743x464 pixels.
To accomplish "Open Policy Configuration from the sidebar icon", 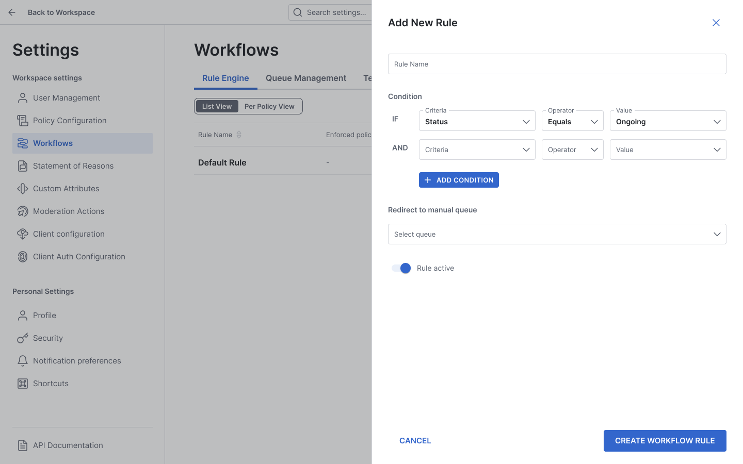I will click(x=23, y=120).
